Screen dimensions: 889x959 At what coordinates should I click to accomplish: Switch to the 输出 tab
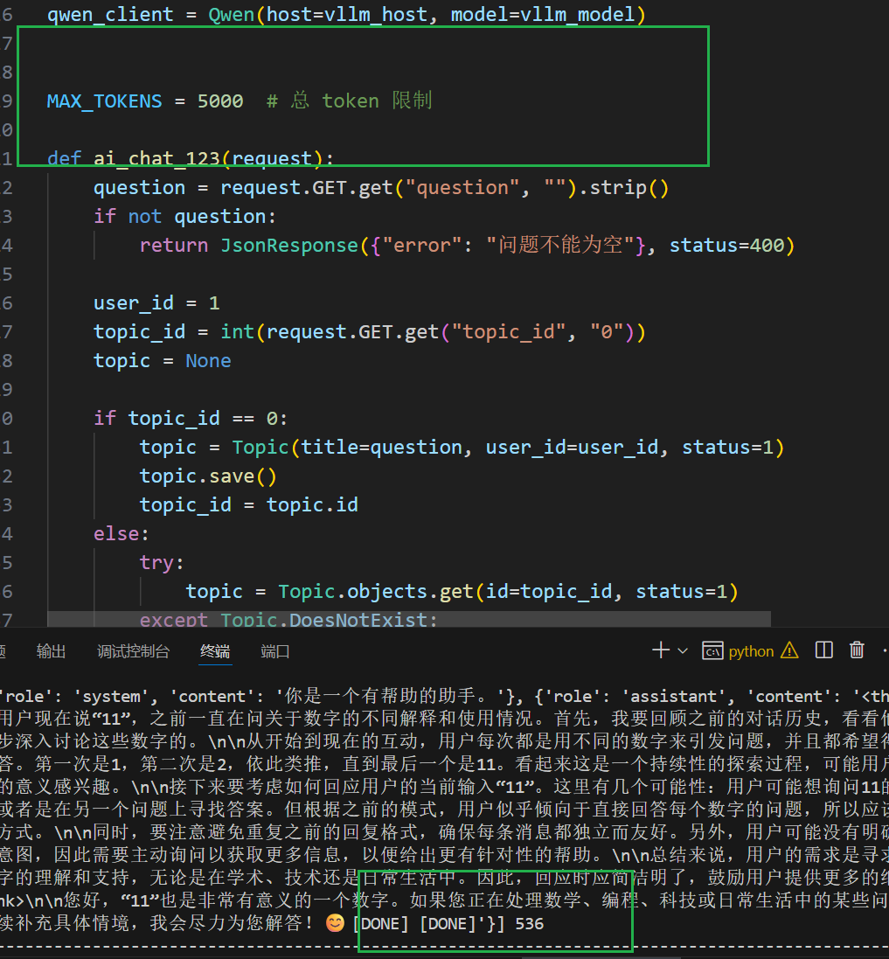click(x=51, y=651)
